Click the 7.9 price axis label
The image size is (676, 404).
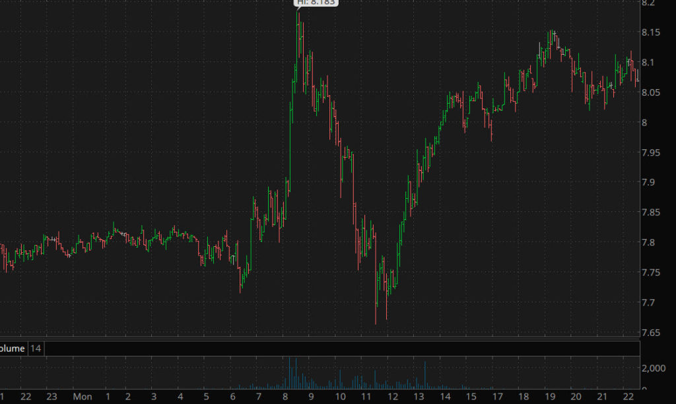(648, 182)
